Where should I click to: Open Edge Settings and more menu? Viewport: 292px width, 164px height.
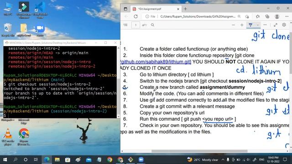pyautogui.click(x=287, y=16)
